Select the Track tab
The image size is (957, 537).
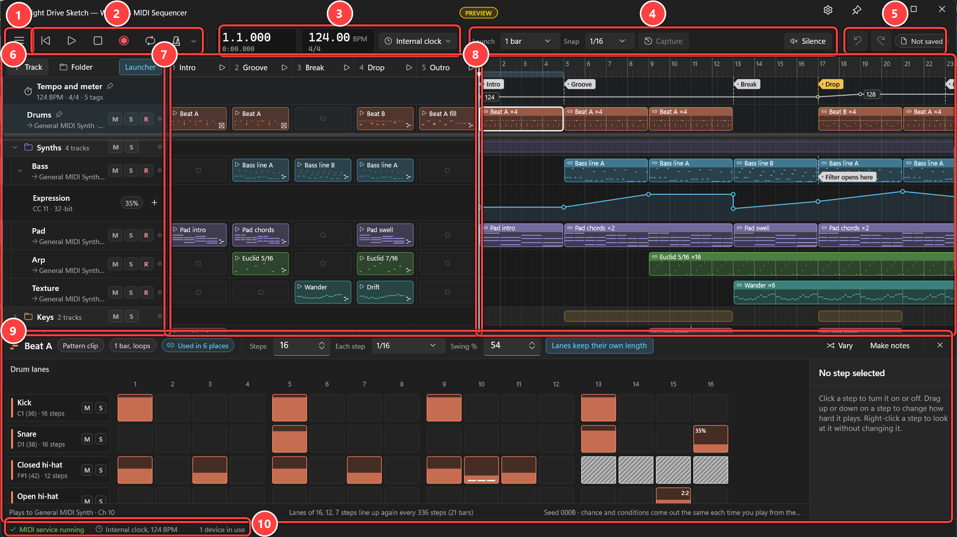(x=29, y=67)
